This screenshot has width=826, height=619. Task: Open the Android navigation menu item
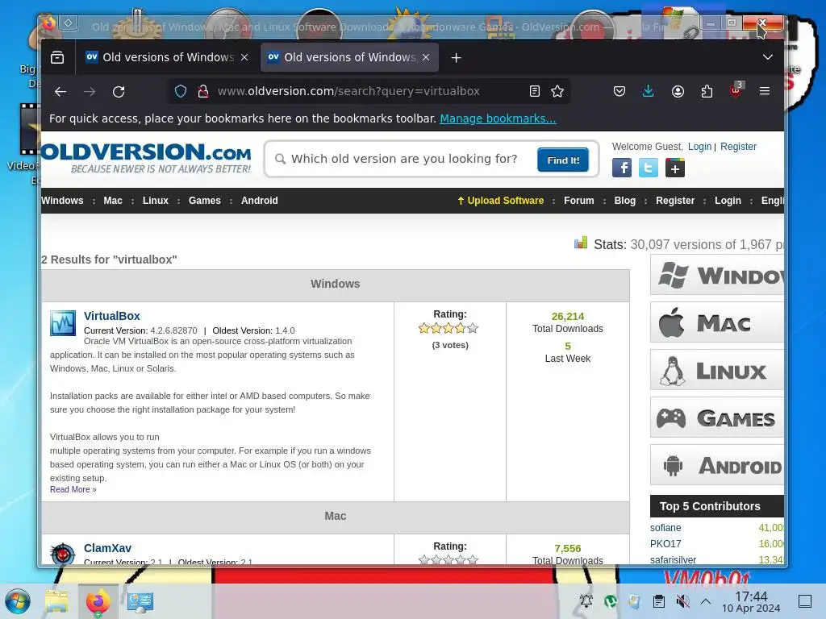[259, 201]
